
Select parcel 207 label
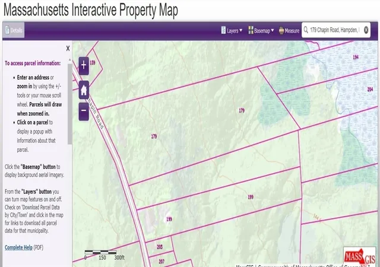161,262
